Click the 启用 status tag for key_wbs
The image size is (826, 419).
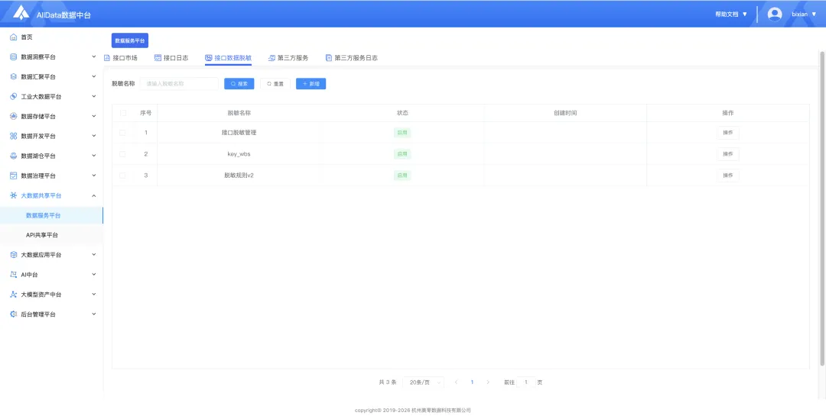402,154
